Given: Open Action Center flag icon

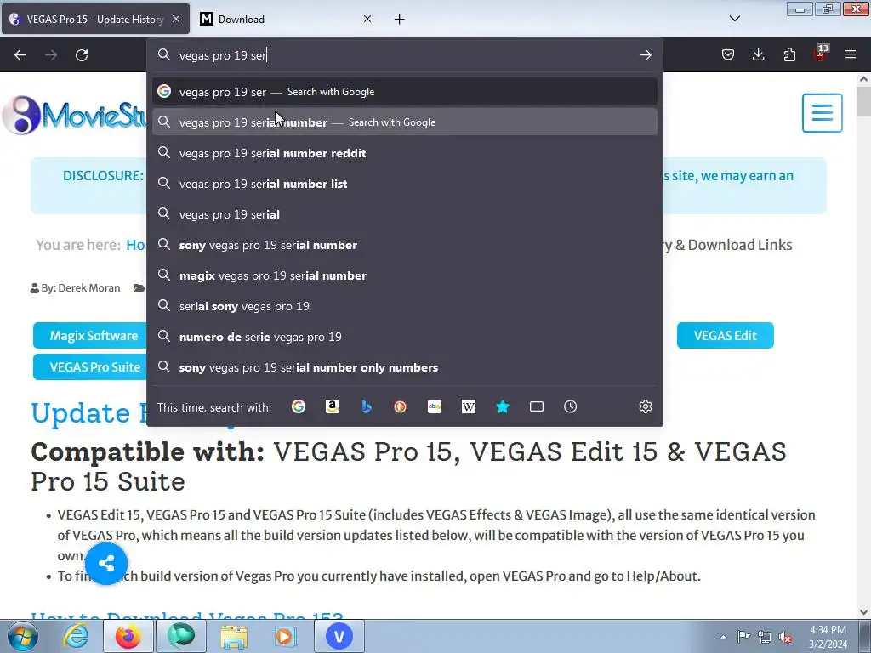Looking at the screenshot, I should point(743,636).
